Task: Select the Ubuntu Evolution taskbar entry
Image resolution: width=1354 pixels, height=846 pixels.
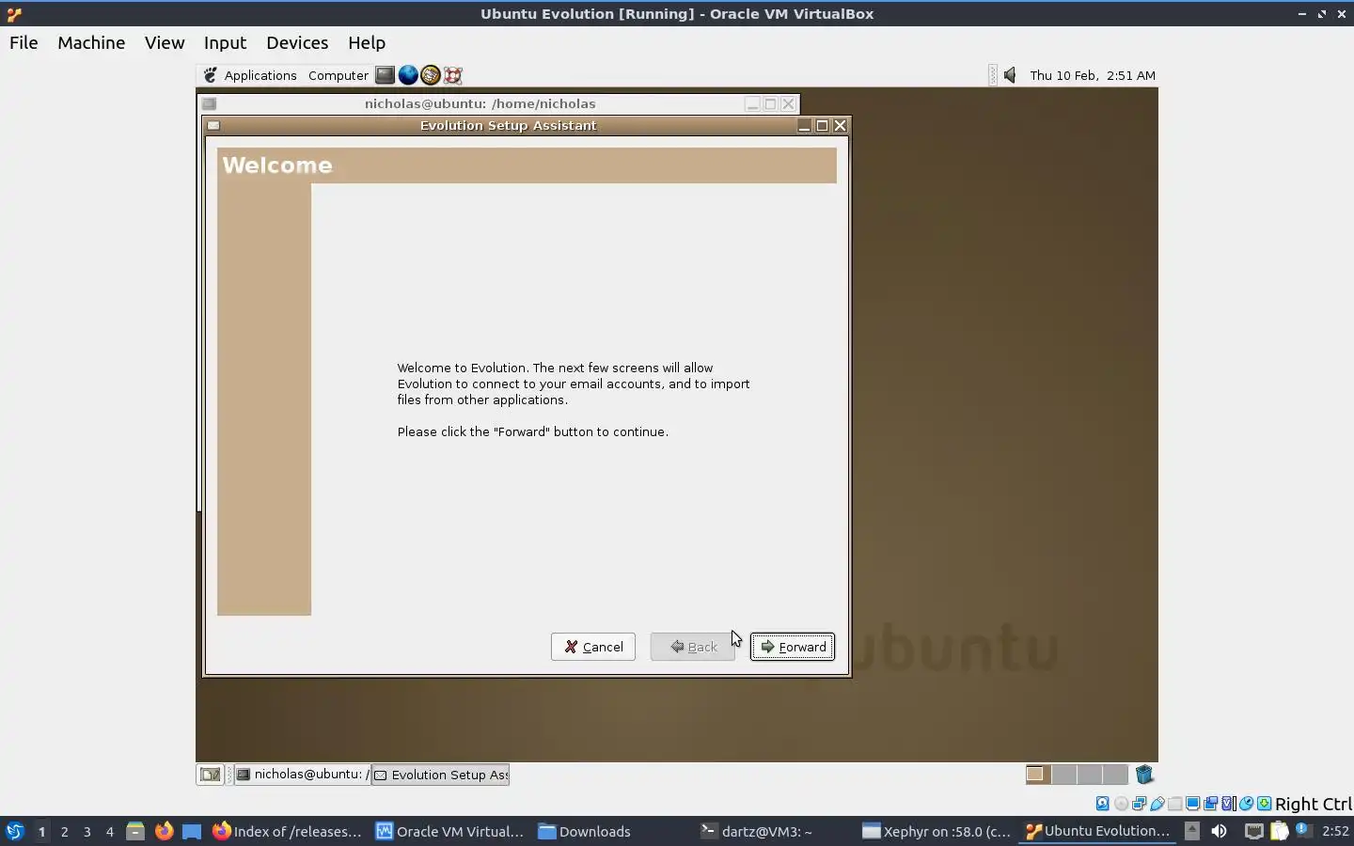Action: pyautogui.click(x=1098, y=831)
